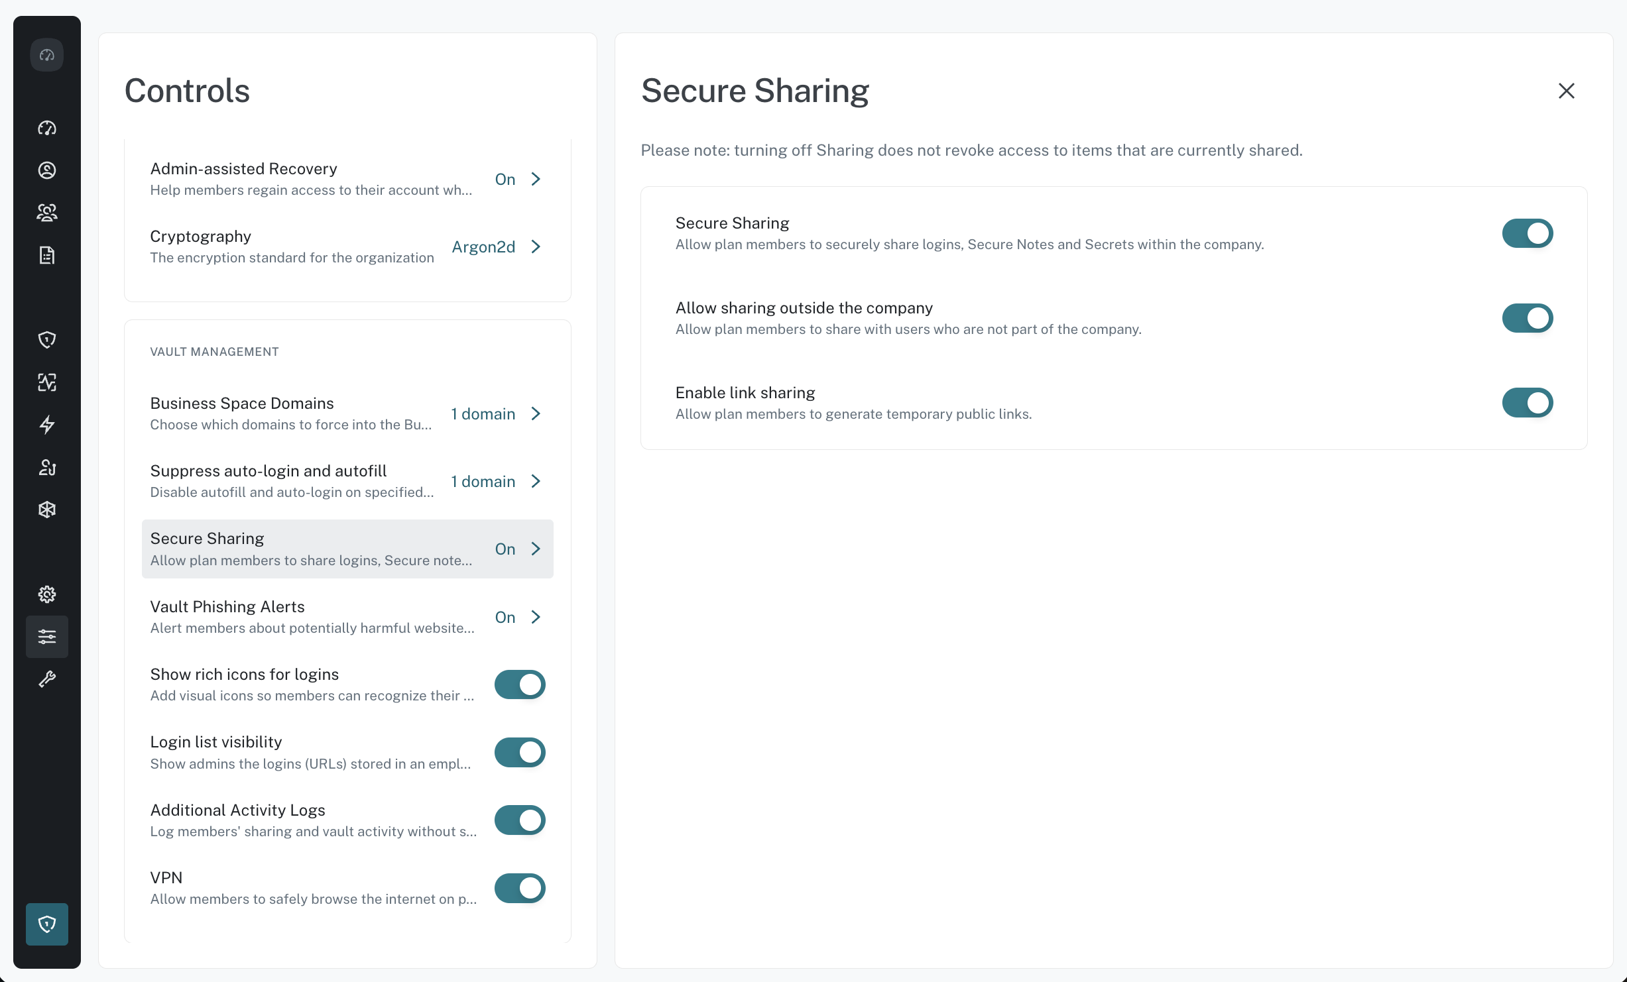Click the VAULT MANAGEMENT section label

(x=214, y=352)
